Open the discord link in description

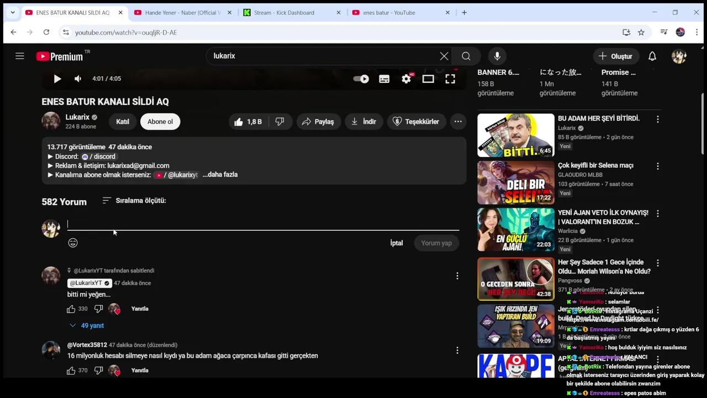click(x=99, y=156)
